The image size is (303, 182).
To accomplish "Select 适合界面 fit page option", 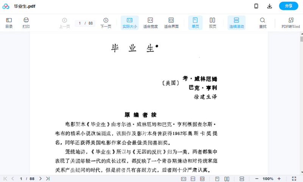I will pos(171,23).
